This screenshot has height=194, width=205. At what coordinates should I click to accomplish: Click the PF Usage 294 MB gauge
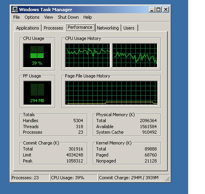pyautogui.click(x=37, y=93)
